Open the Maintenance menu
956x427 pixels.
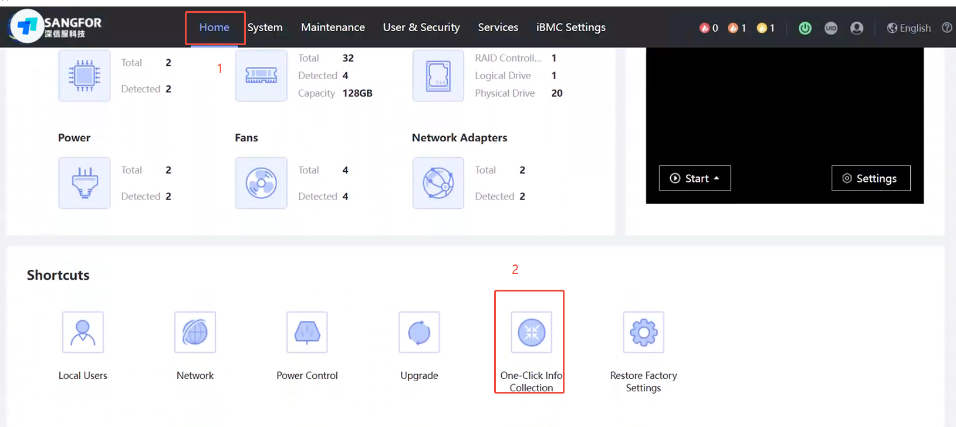[333, 28]
